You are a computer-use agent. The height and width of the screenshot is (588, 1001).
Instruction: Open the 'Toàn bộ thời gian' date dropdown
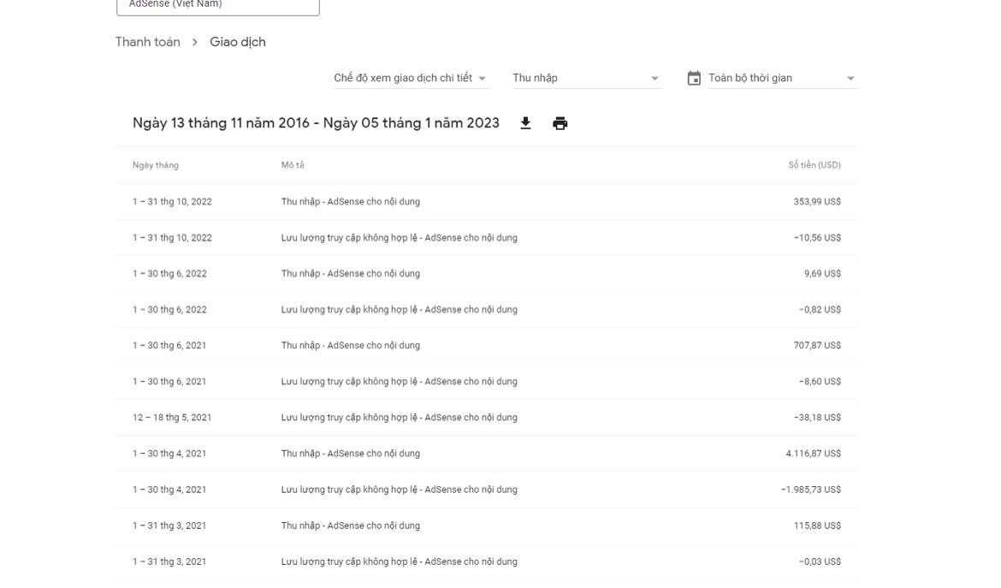click(x=780, y=78)
